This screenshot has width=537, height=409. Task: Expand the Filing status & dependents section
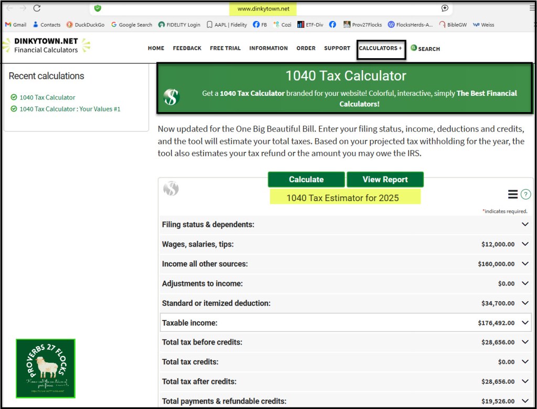pos(525,225)
